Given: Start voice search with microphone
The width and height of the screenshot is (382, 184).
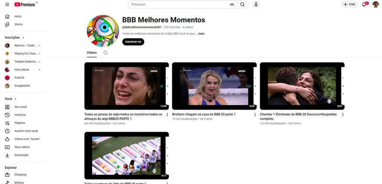Looking at the screenshot, I should click(x=256, y=4).
